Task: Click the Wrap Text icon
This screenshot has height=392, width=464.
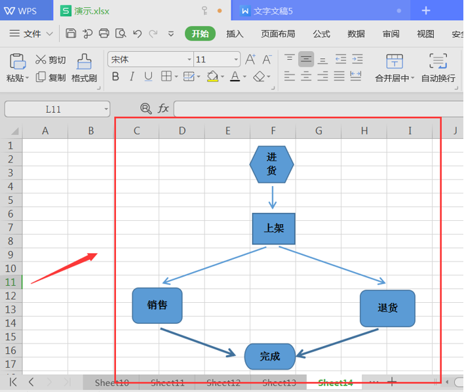Action: pyautogui.click(x=438, y=61)
